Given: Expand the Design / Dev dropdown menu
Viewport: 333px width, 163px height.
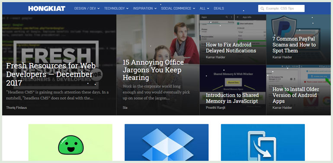Looking at the screenshot, I should point(87,9).
